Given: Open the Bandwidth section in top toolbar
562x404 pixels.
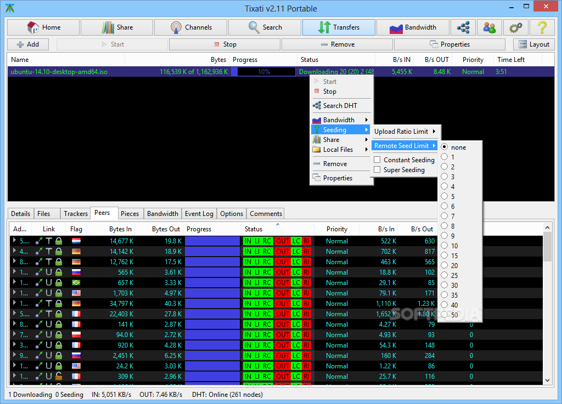Looking at the screenshot, I should (x=413, y=27).
